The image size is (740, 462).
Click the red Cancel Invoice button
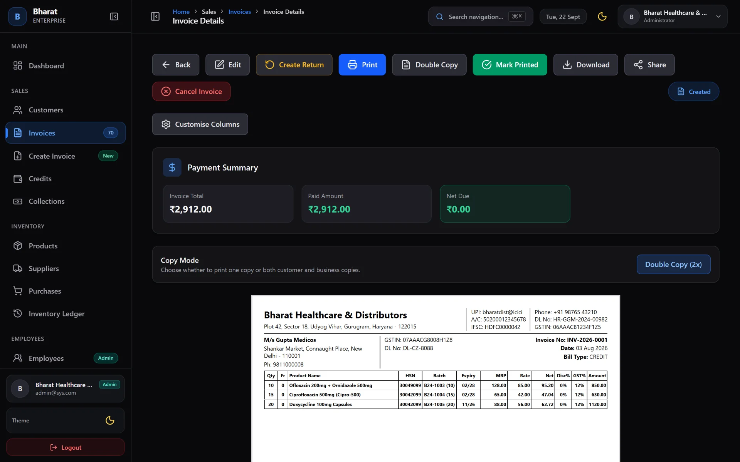192,91
